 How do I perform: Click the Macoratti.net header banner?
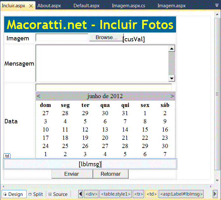tap(90, 25)
